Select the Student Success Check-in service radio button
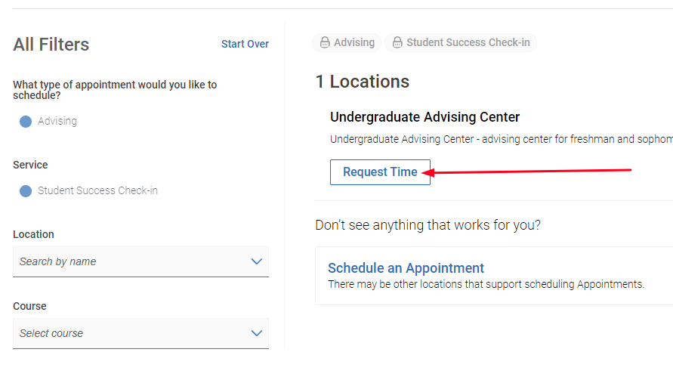Screen dimensions: 673x374 click(x=26, y=191)
